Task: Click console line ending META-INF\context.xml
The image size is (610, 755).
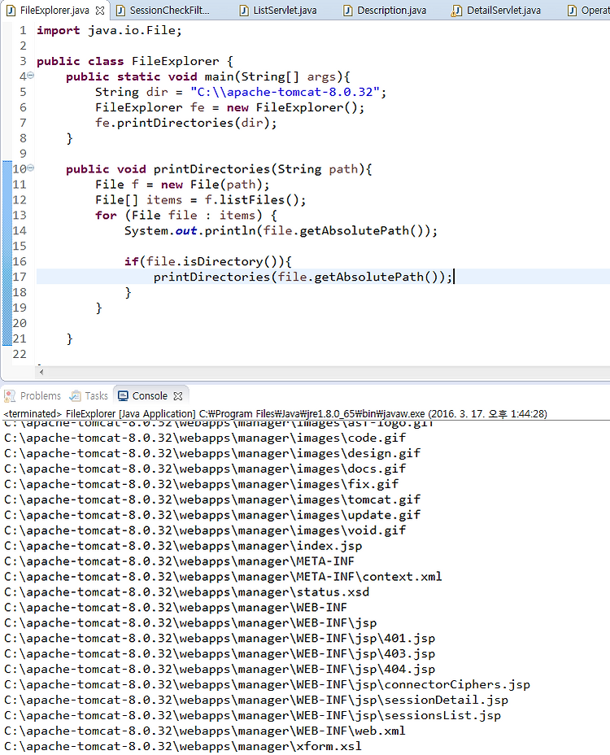Action: coord(223,577)
